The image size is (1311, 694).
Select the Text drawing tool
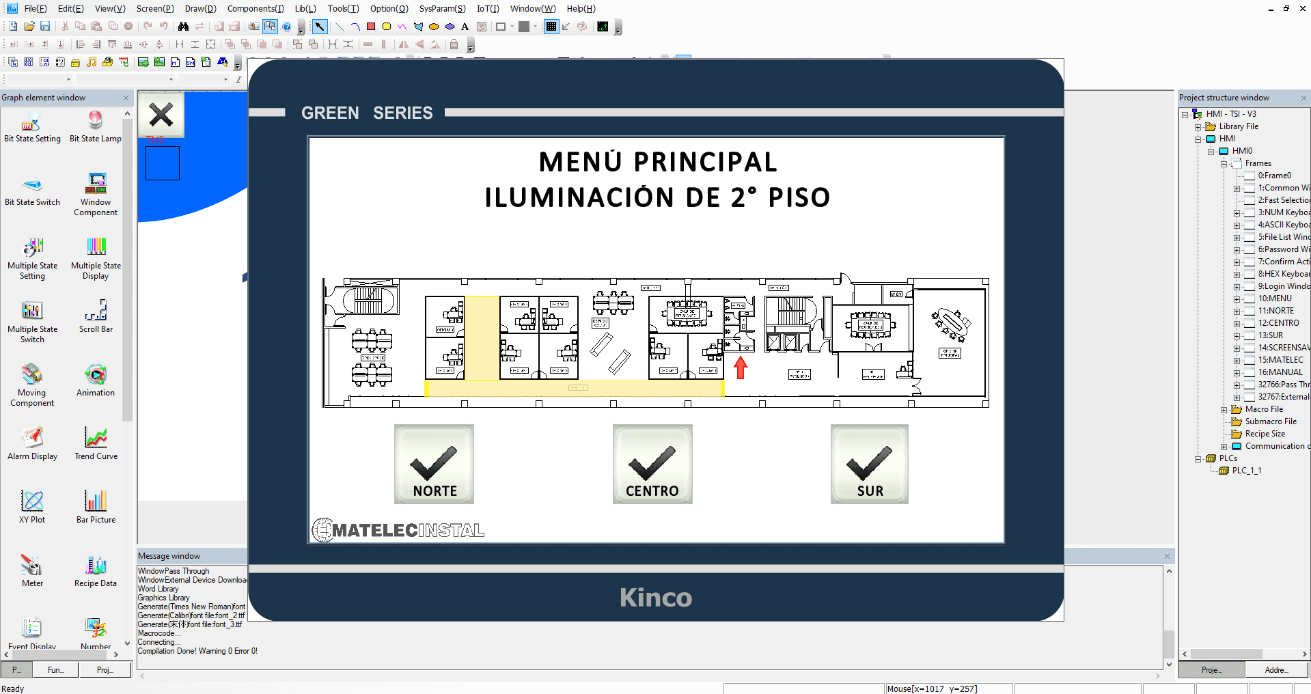tap(465, 27)
